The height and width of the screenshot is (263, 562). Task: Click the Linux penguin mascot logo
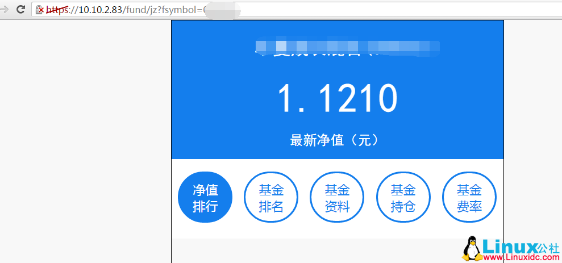point(471,249)
